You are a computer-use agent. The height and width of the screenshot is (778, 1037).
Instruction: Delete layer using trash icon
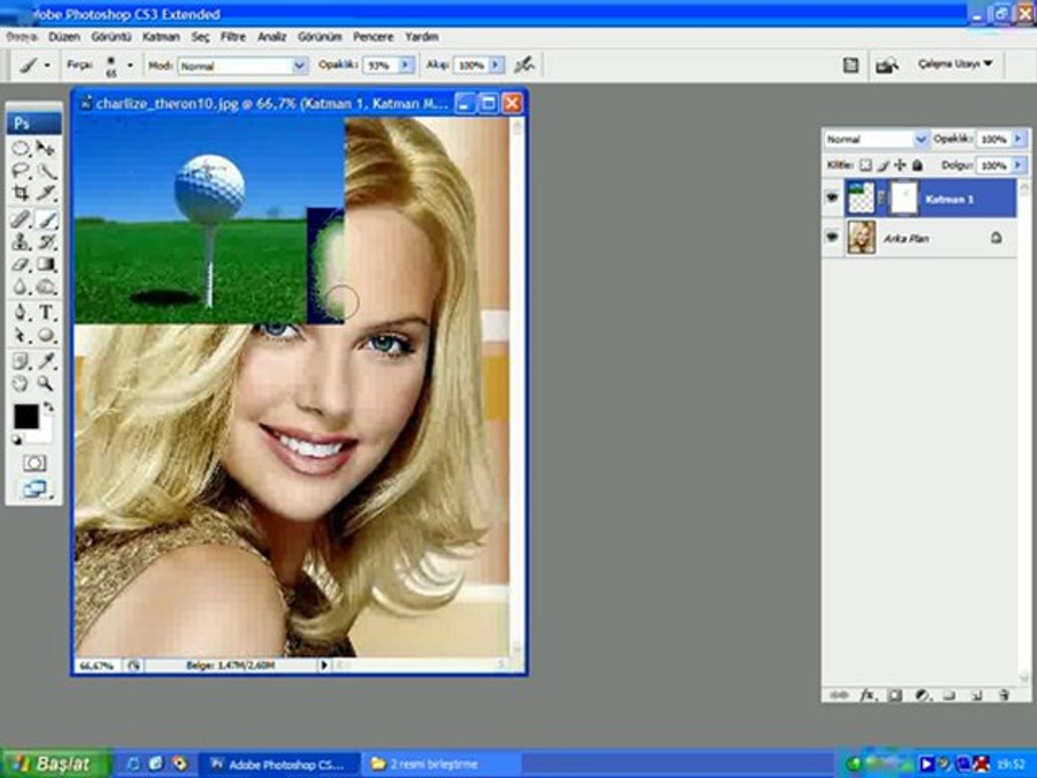coord(1004,695)
